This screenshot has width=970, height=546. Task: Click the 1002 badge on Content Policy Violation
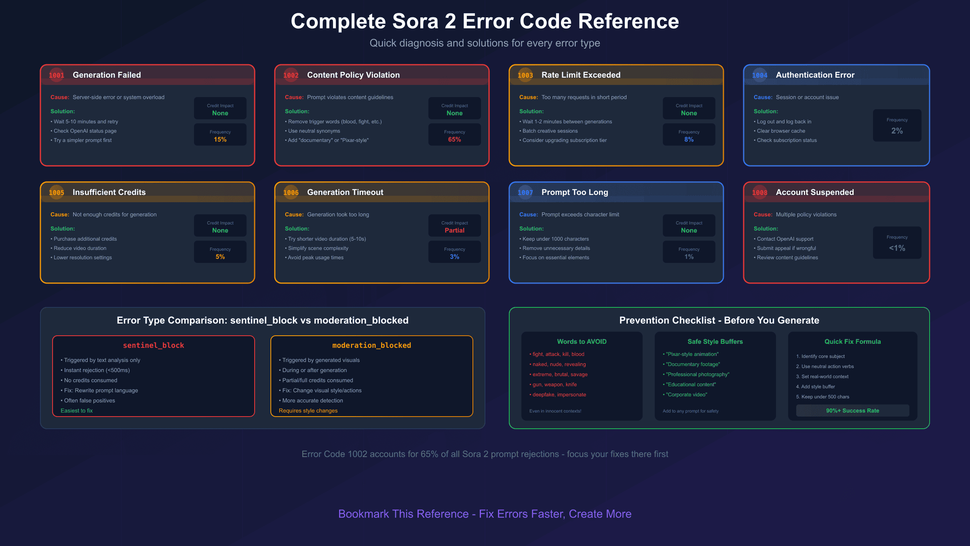pos(291,75)
